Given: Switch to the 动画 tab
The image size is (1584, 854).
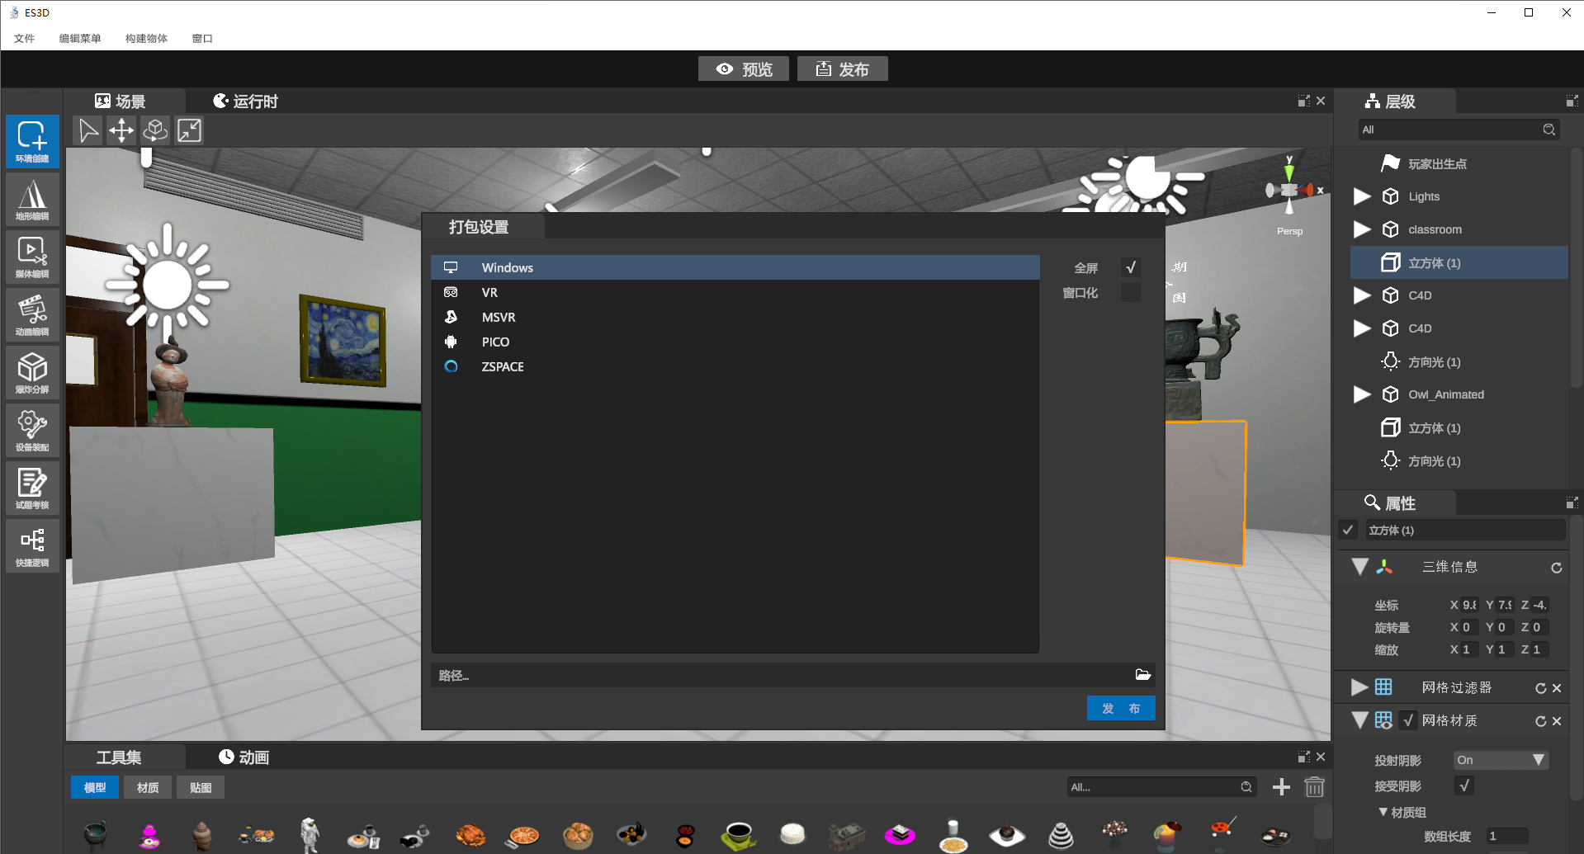Looking at the screenshot, I should [x=244, y=757].
